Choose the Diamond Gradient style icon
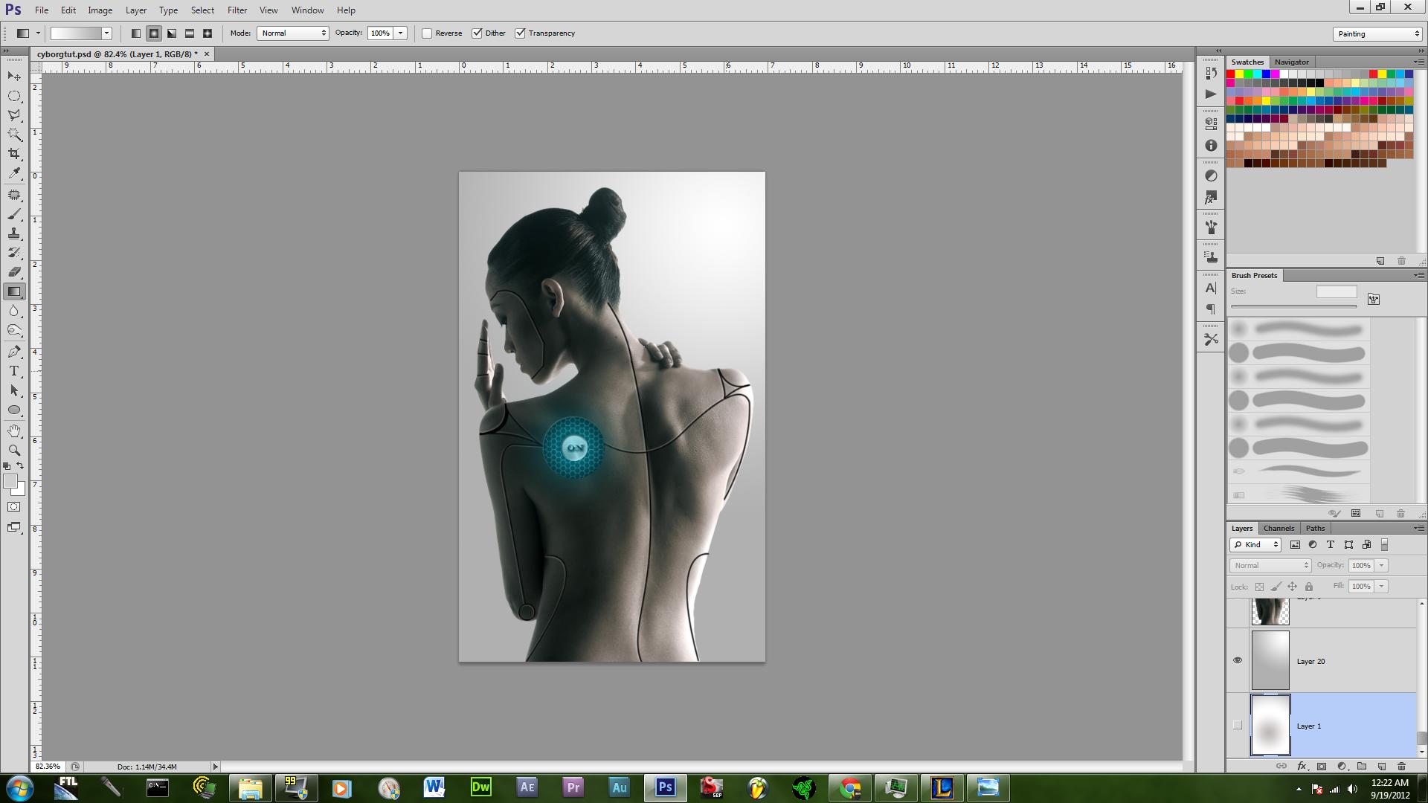Viewport: 1428px width, 803px height. tap(208, 33)
